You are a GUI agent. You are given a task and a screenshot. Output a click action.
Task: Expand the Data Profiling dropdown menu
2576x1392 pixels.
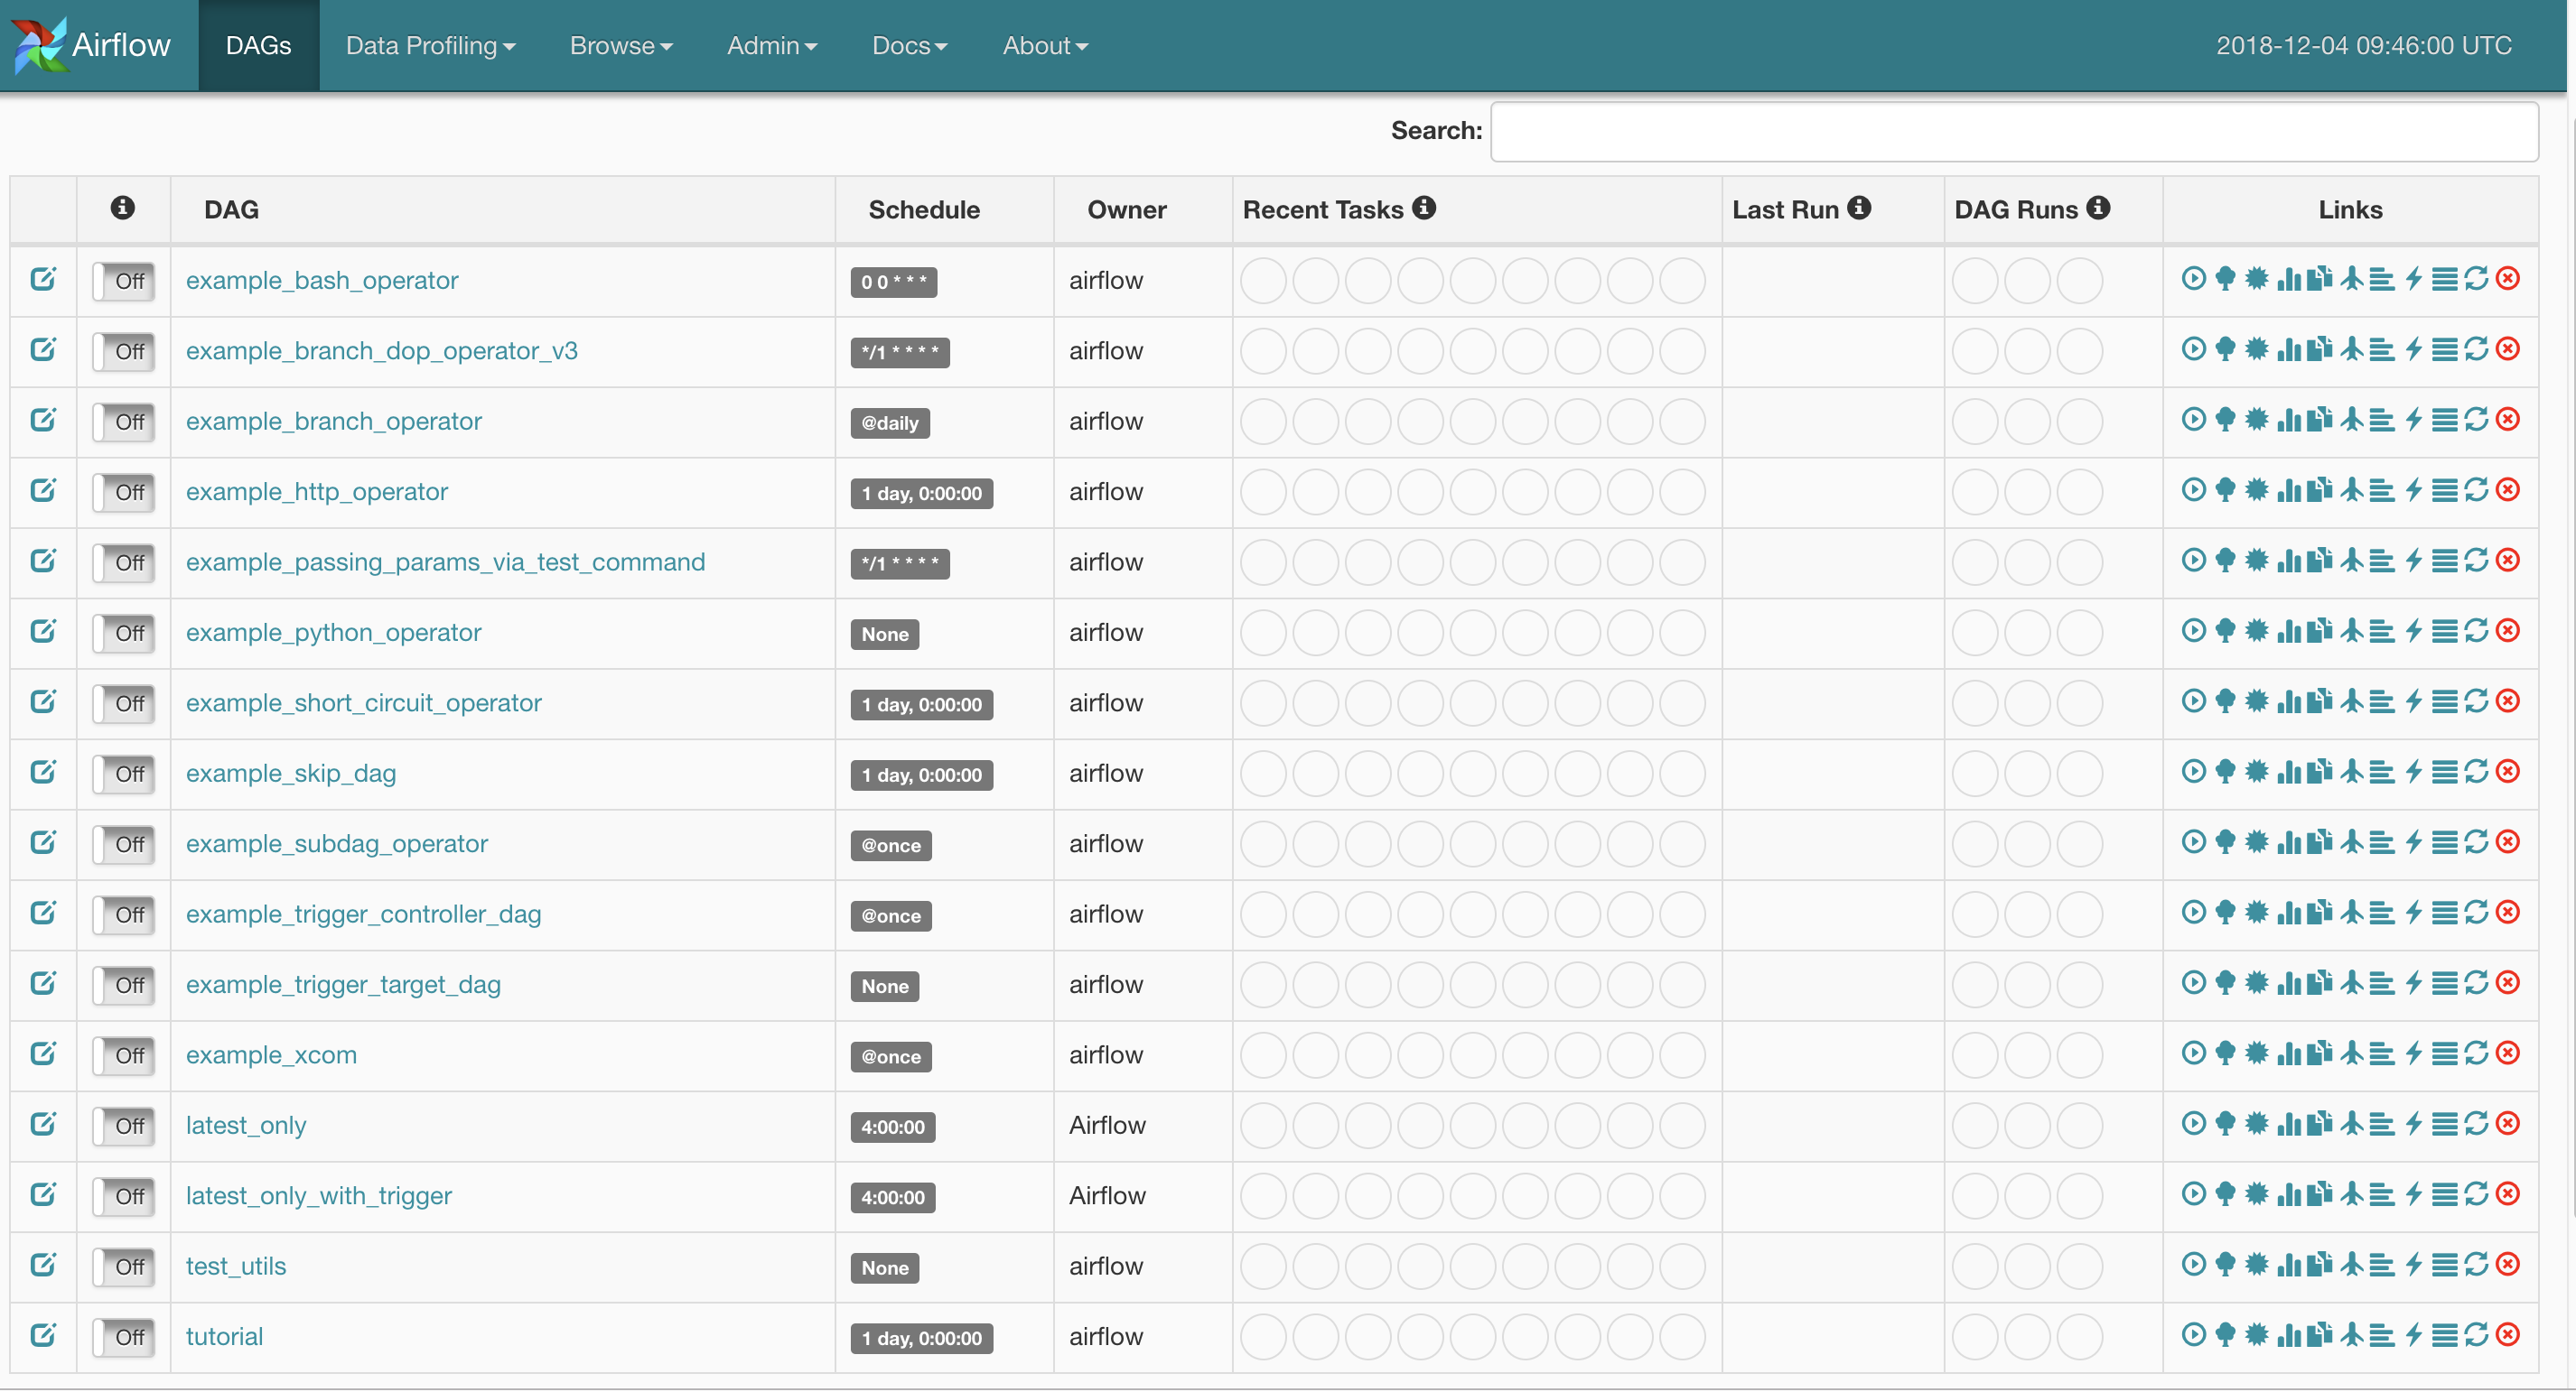(430, 46)
